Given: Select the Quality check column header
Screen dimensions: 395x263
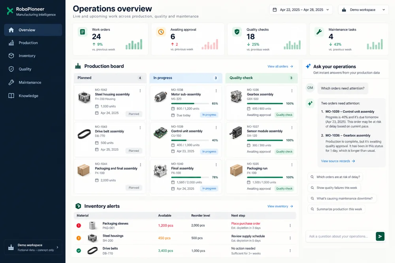Looking at the screenshot, I should 261,78.
